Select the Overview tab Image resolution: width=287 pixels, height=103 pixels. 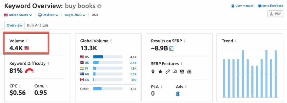[14, 25]
